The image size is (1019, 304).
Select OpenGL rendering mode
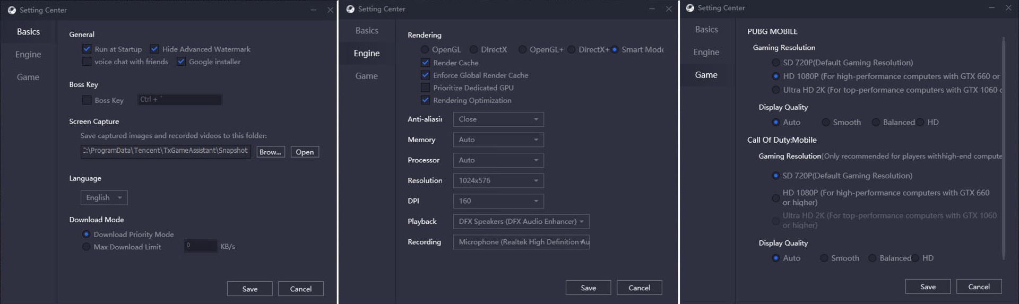425,49
